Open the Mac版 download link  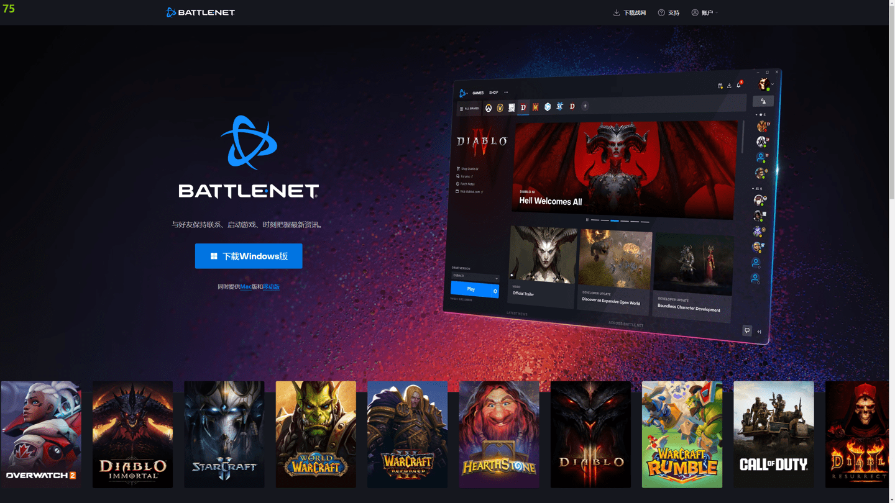(x=246, y=287)
